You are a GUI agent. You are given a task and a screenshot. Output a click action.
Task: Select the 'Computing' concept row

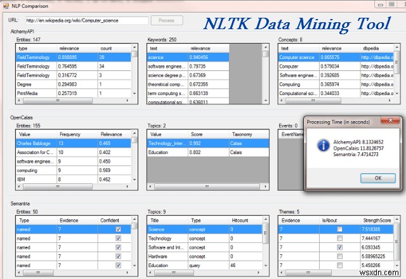(x=336, y=84)
